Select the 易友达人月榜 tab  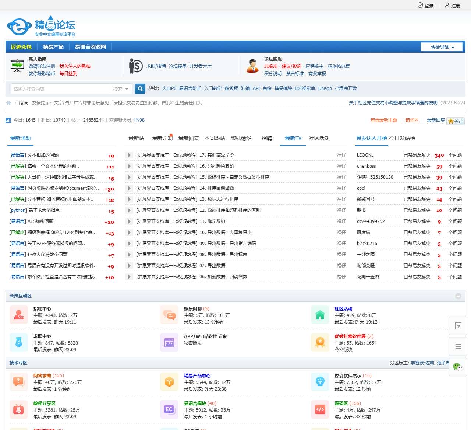371,138
